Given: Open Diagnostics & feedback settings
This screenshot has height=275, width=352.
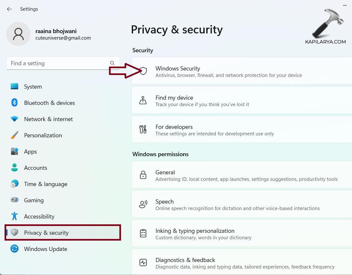Looking at the screenshot, I should click(x=228, y=263).
